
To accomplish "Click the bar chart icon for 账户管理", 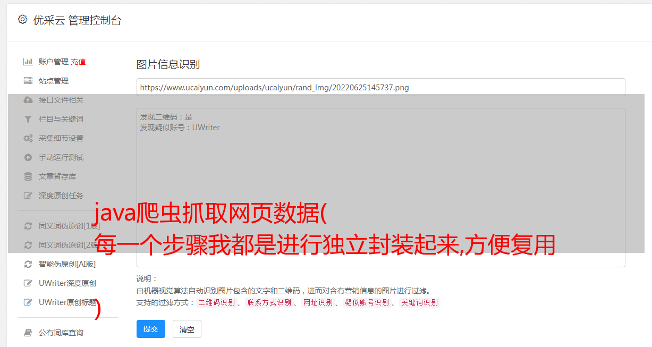I will point(28,62).
